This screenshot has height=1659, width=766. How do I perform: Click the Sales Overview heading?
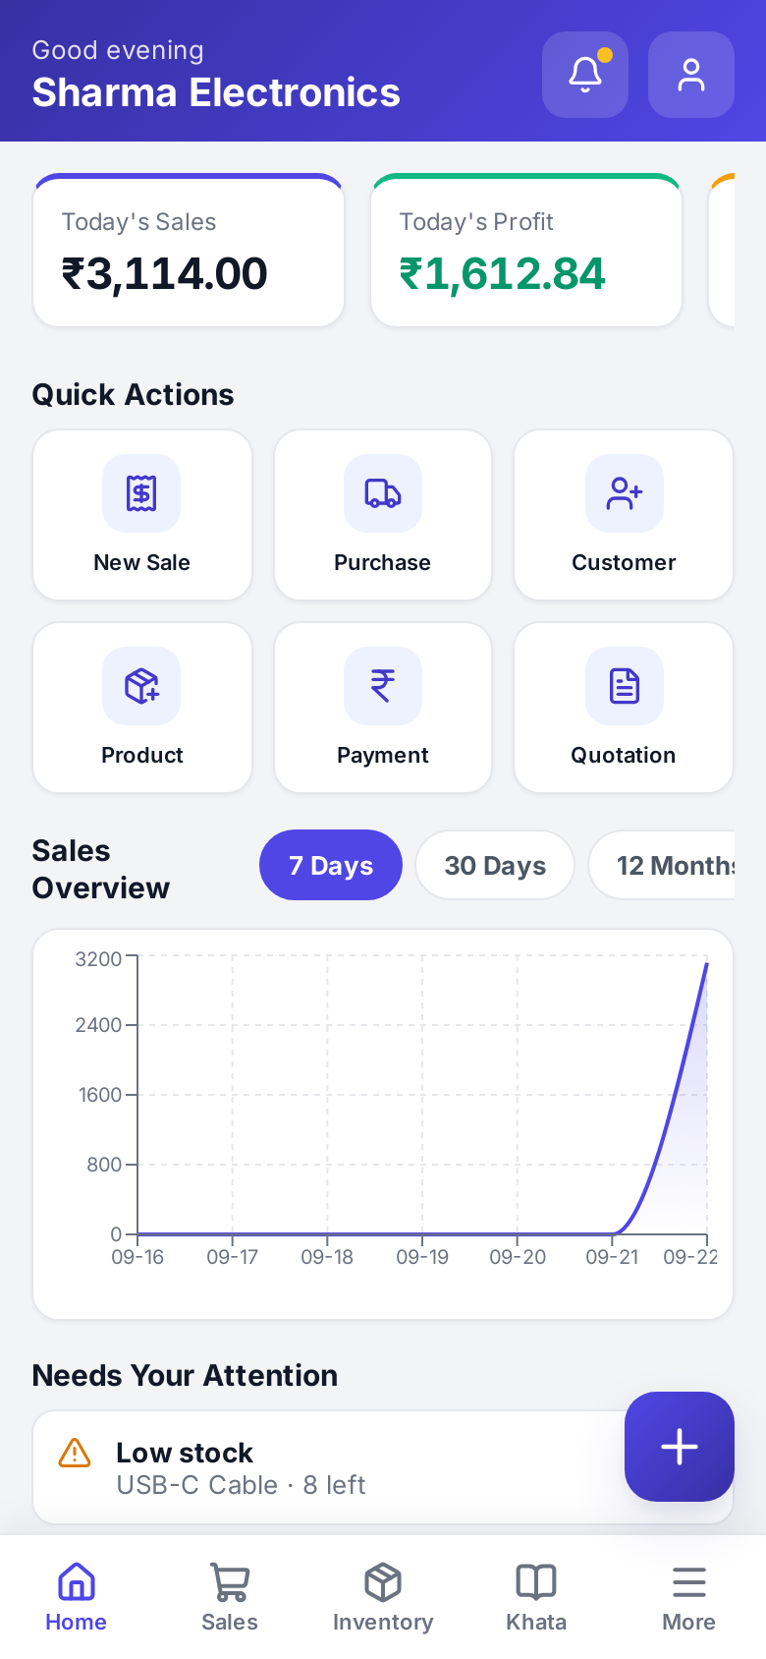pos(101,869)
